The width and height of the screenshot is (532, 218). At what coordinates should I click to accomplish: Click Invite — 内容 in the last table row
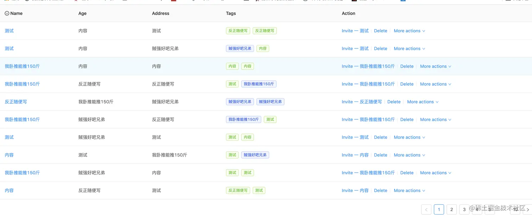coord(355,190)
